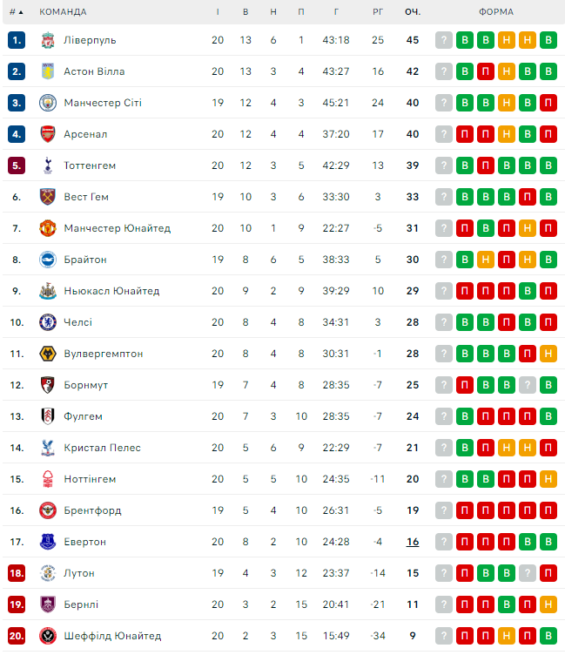Click the Arsenal club crest icon
Image resolution: width=565 pixels, height=655 pixels.
click(48, 134)
